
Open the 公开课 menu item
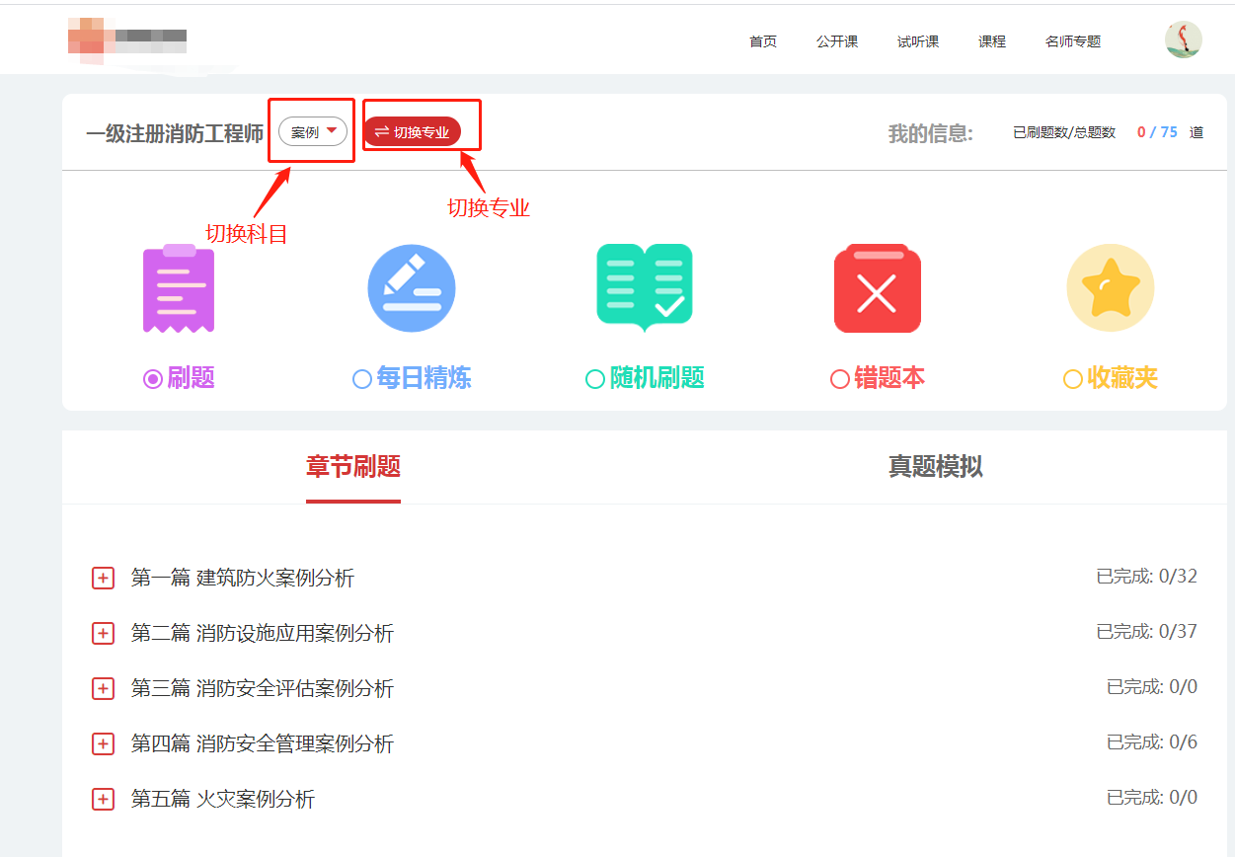[x=837, y=41]
